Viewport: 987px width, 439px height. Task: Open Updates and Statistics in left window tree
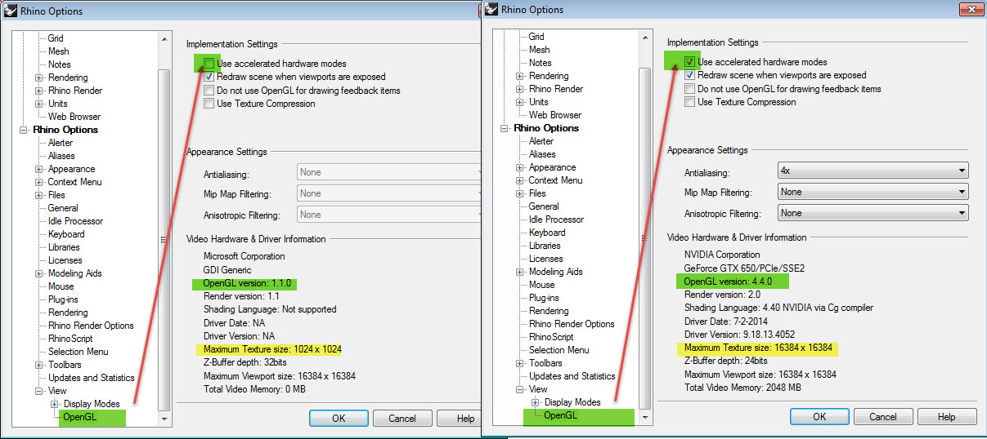[x=91, y=378]
